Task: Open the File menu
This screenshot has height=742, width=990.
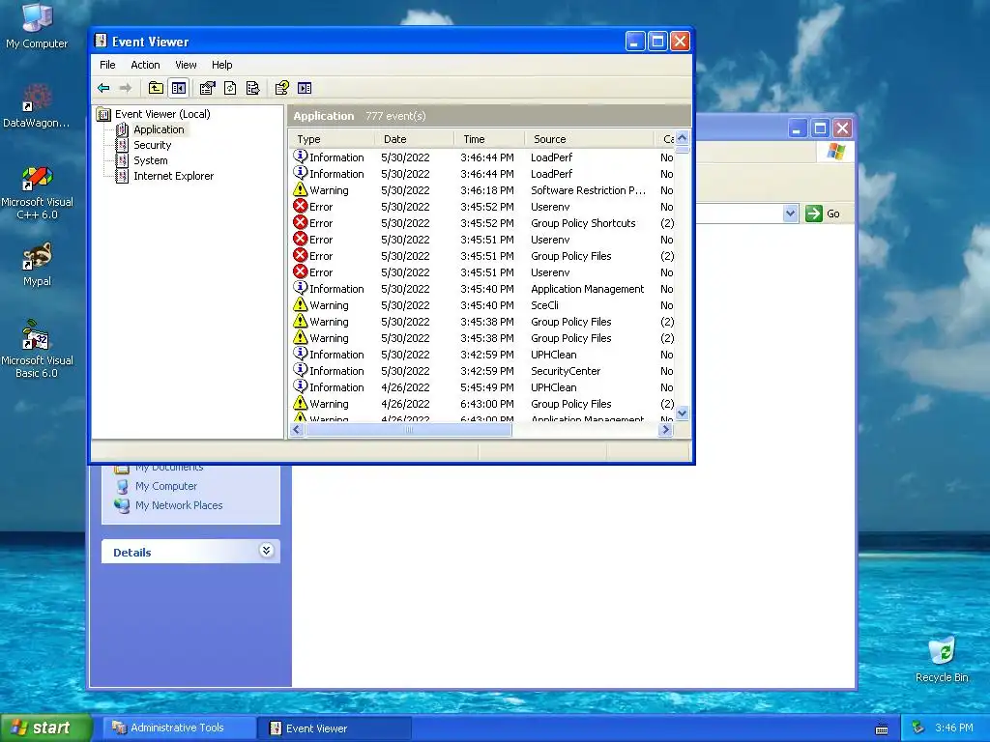Action: 107,65
